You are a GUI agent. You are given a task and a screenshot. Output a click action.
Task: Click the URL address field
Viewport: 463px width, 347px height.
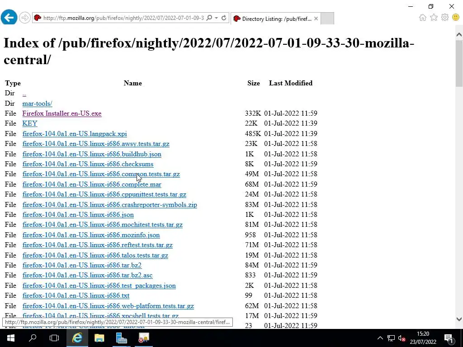click(x=123, y=18)
